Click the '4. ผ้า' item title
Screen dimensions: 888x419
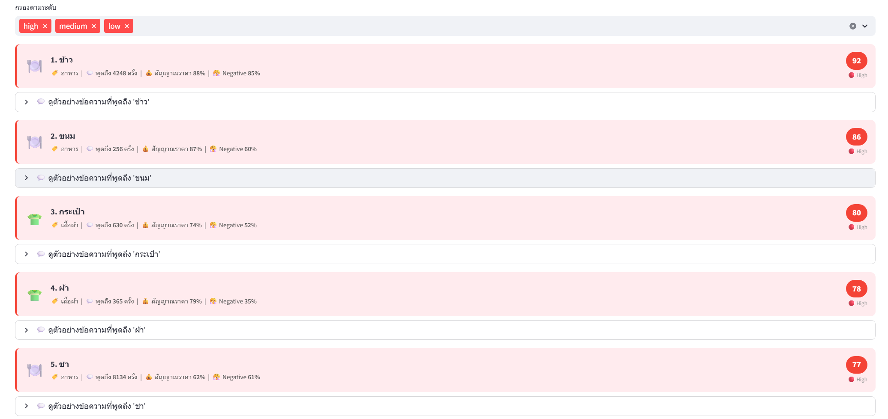click(60, 288)
